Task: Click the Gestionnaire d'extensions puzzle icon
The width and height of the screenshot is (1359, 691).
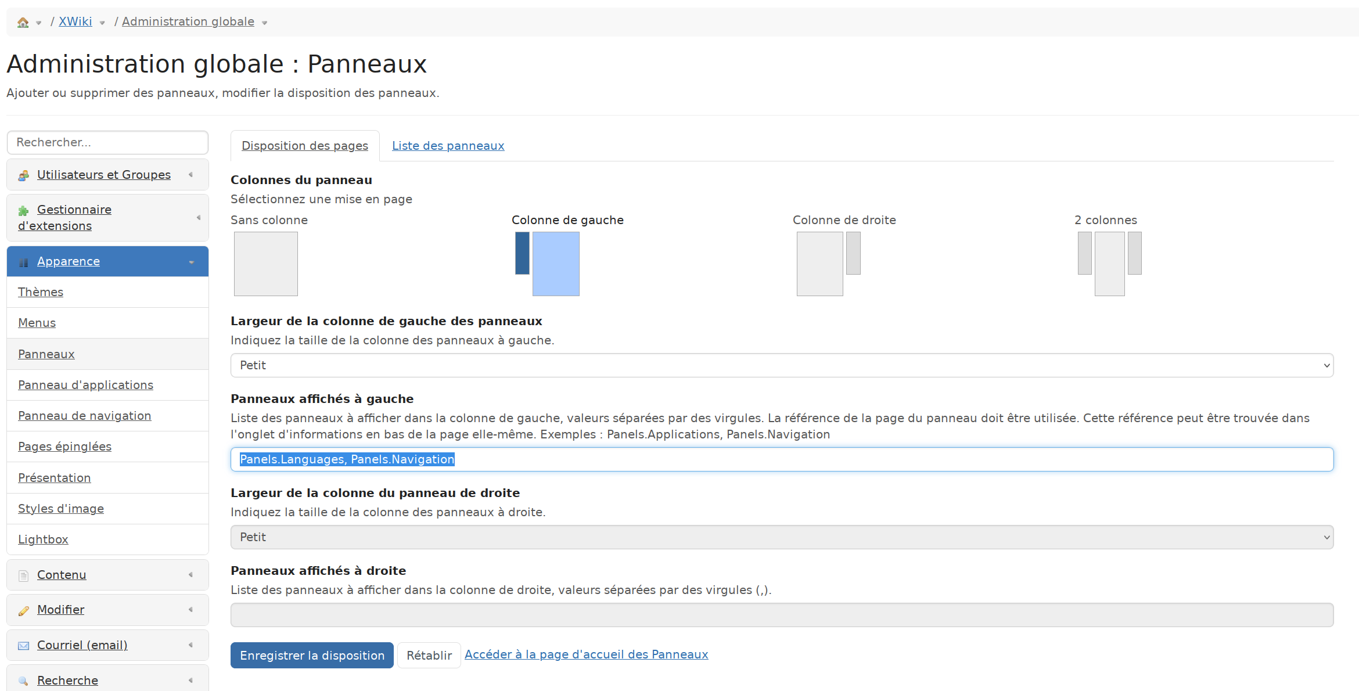Action: (24, 211)
